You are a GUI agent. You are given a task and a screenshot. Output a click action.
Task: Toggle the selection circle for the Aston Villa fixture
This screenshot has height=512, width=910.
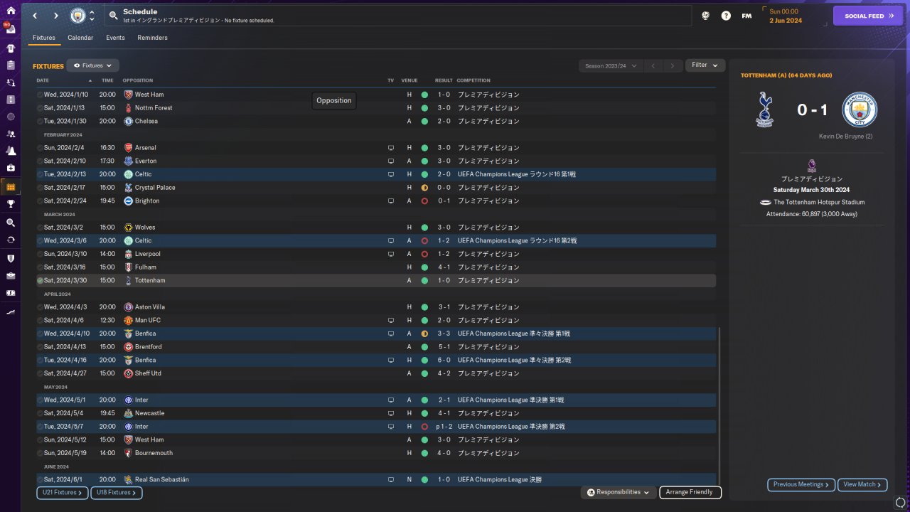click(x=40, y=307)
